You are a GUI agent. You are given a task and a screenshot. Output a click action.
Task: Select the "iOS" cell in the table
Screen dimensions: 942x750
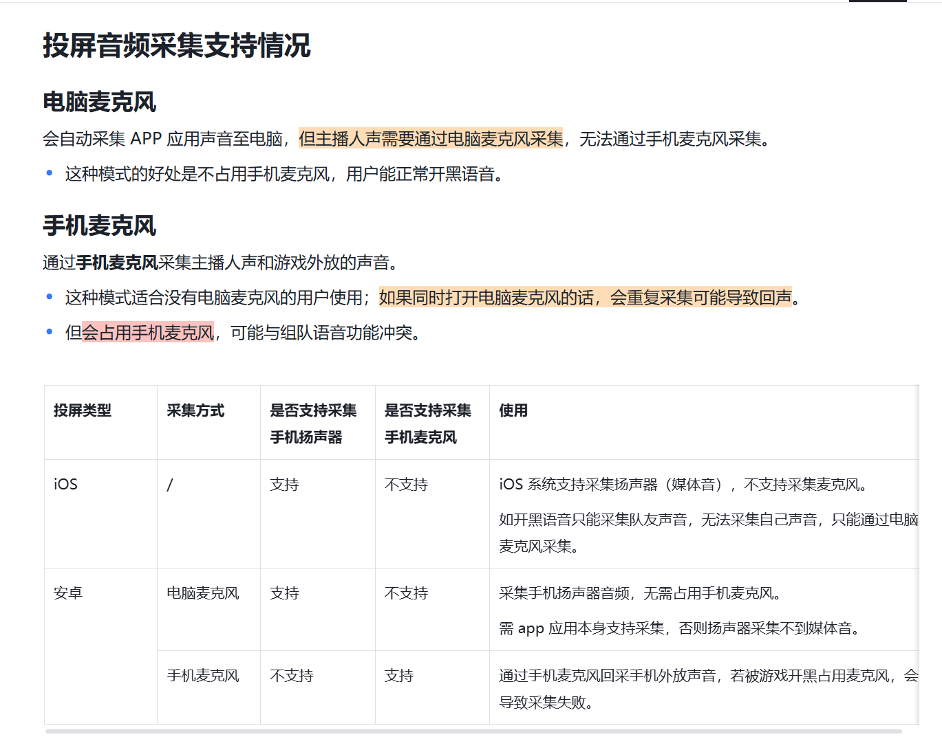coord(66,484)
